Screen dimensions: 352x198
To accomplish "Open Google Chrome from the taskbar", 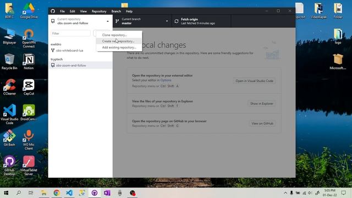I will [57, 193].
